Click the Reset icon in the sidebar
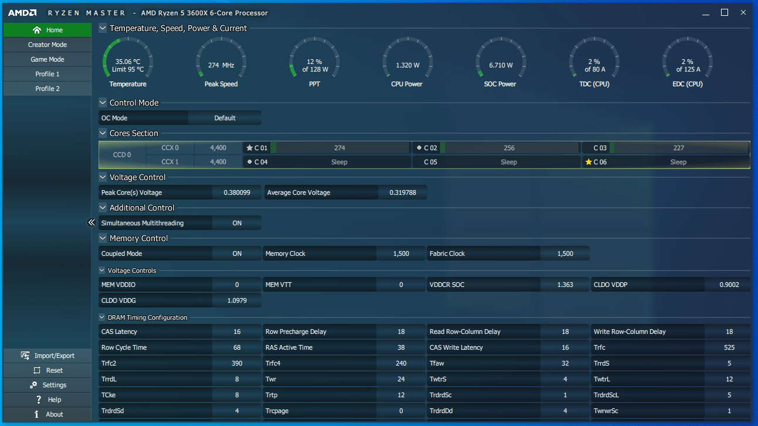The width and height of the screenshot is (758, 426). click(37, 370)
